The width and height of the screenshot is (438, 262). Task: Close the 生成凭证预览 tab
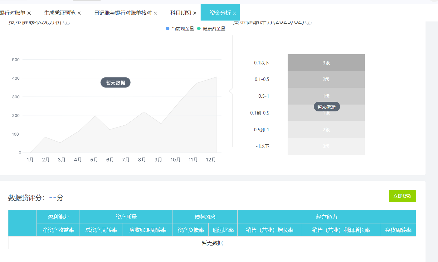coord(79,13)
